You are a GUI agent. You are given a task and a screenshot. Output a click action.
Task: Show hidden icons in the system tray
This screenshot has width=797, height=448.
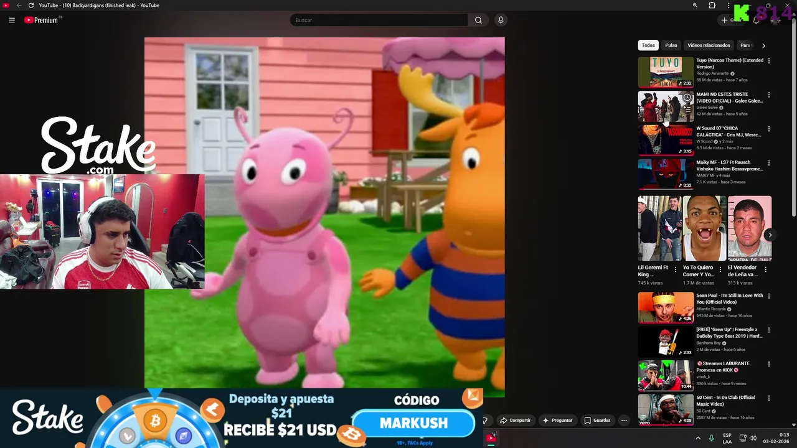(698, 438)
